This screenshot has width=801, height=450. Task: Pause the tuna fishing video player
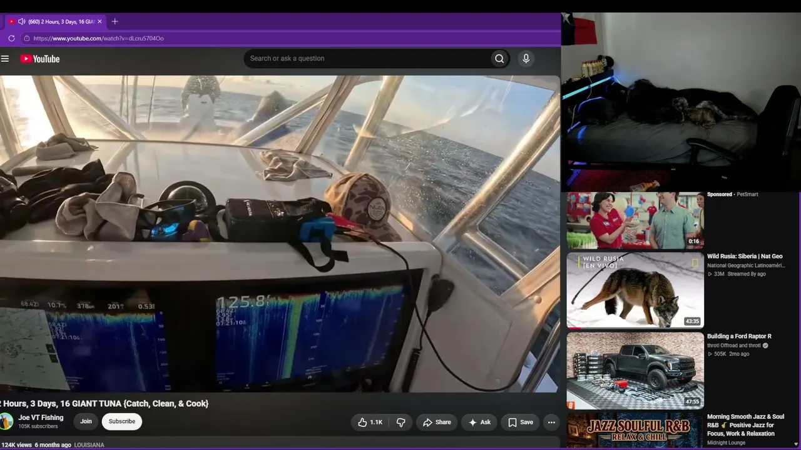pos(280,234)
